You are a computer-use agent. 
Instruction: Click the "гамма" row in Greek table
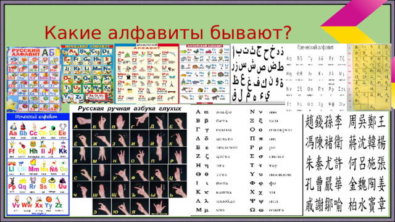pos(214,129)
